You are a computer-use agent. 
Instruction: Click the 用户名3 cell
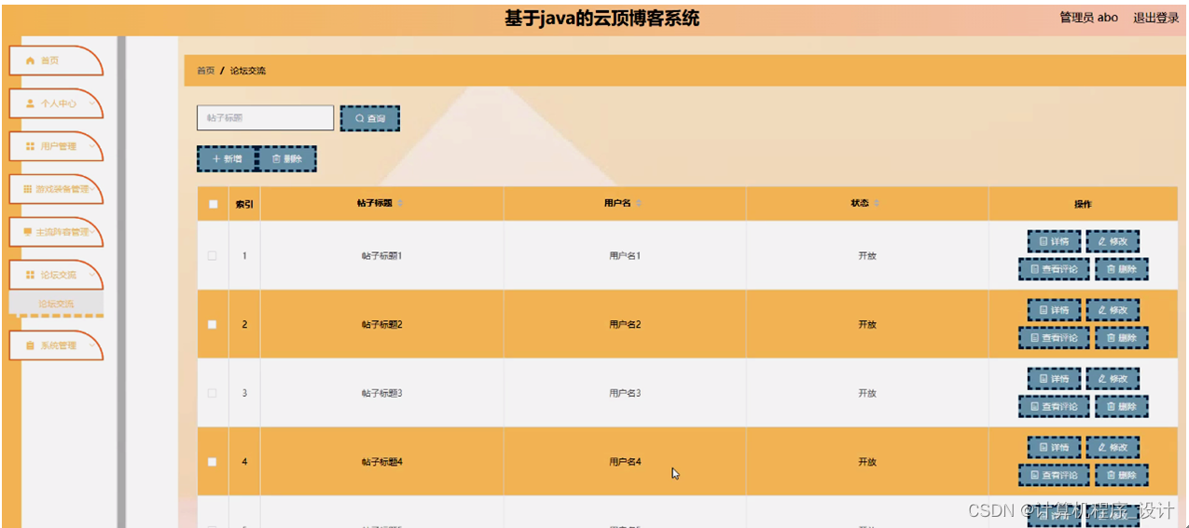point(625,393)
